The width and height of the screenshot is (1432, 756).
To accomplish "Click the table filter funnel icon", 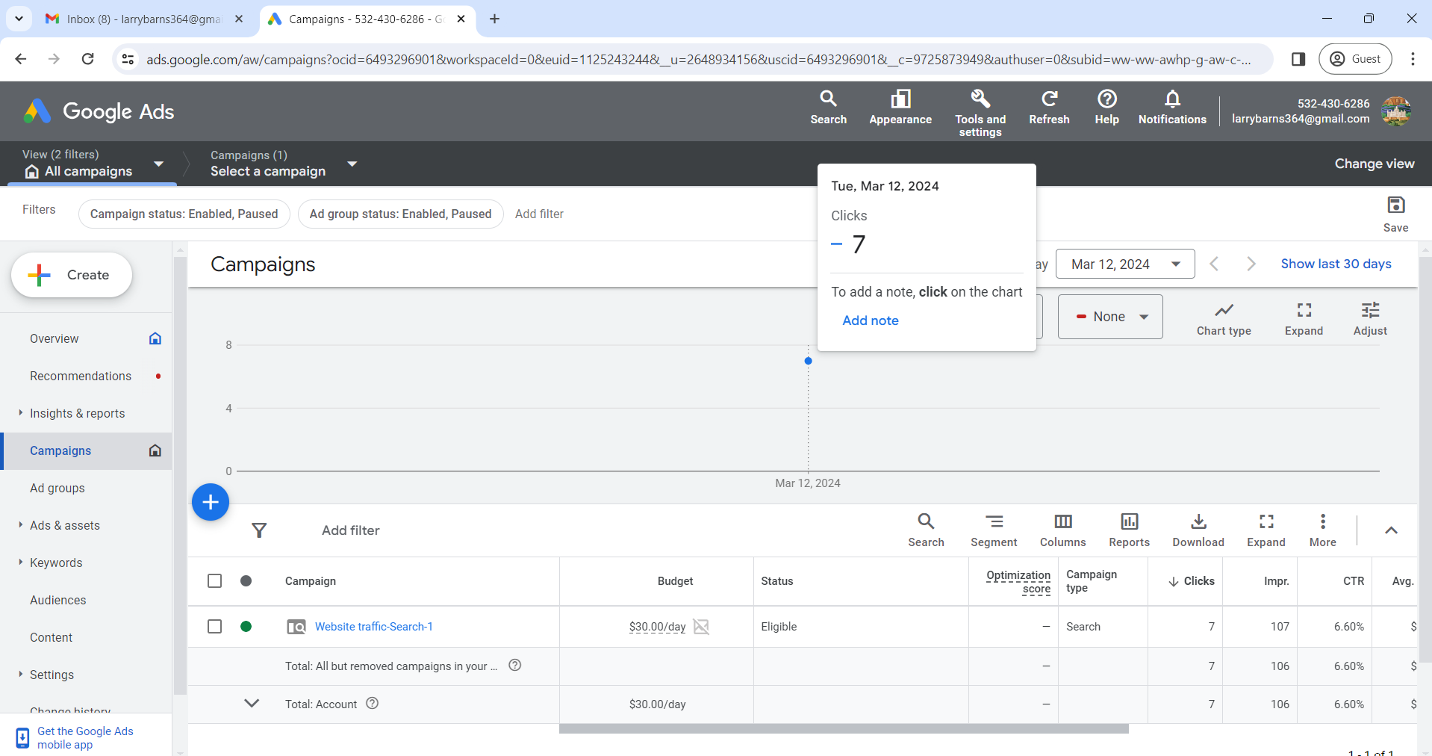I will click(259, 530).
